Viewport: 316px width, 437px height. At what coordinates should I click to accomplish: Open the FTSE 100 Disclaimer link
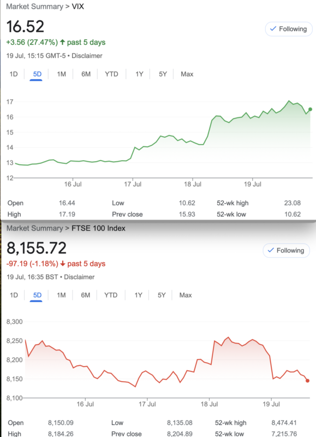79,277
